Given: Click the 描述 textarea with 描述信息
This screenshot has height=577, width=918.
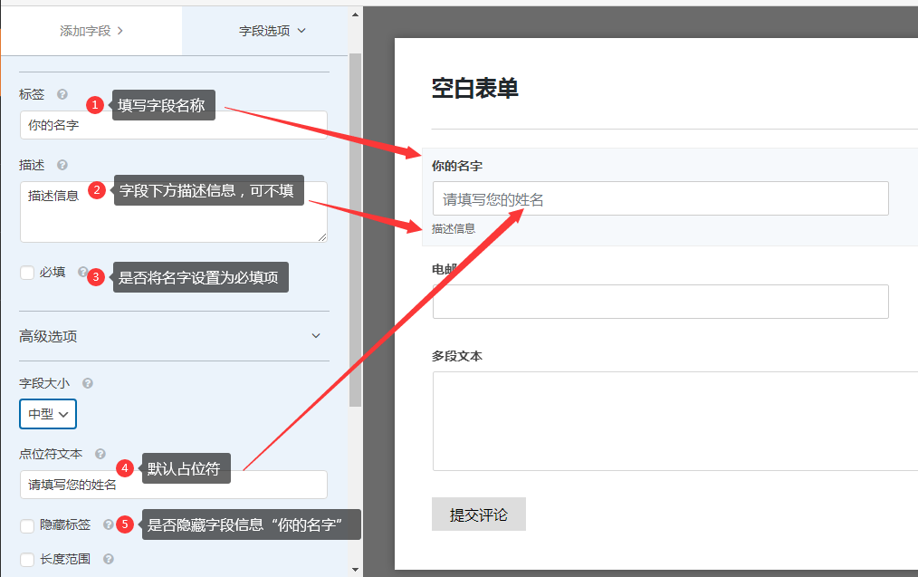Looking at the screenshot, I should (x=173, y=212).
